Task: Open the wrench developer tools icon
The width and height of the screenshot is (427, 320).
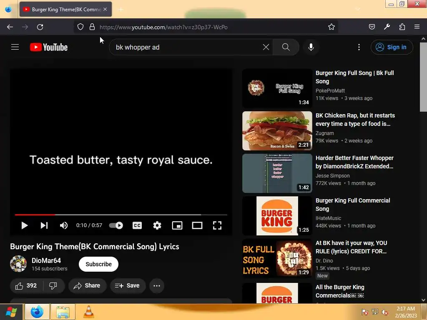Action: point(387,27)
